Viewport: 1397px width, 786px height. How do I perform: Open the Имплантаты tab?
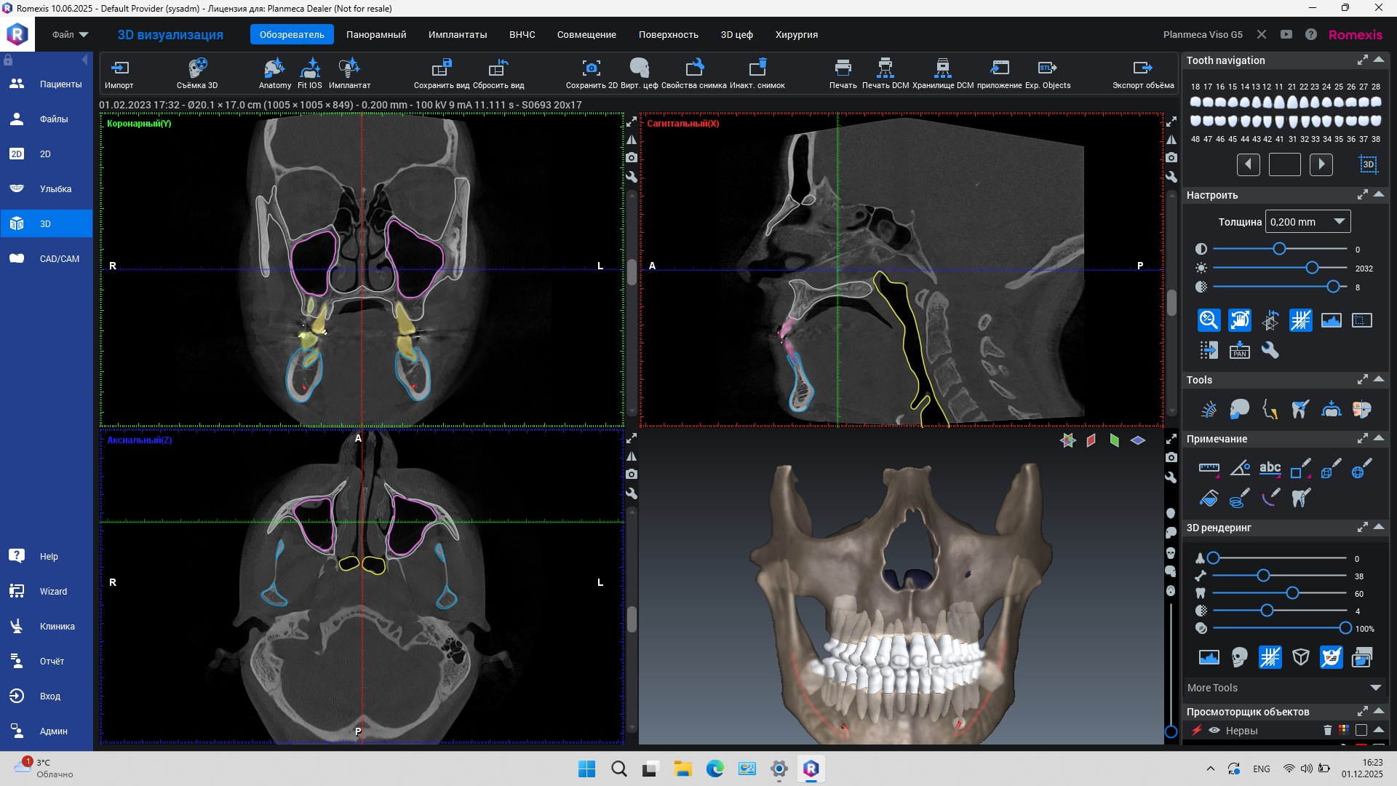point(457,34)
